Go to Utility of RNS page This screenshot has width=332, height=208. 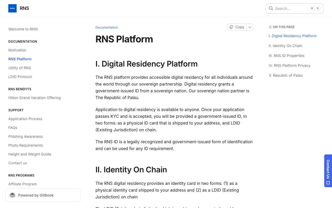click(20, 68)
